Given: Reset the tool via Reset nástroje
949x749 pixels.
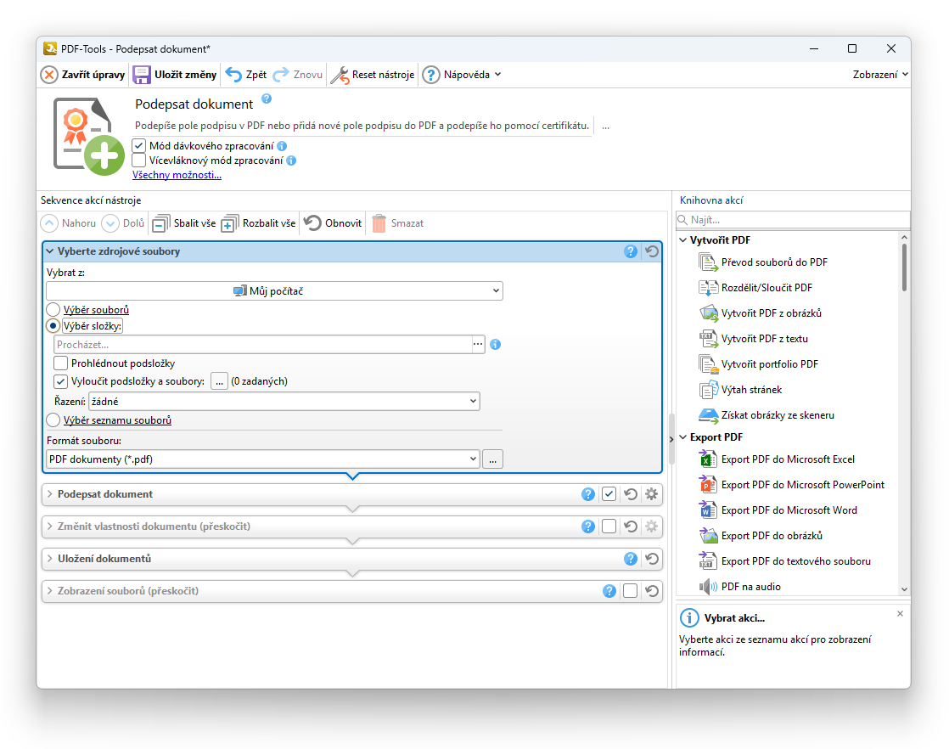Looking at the screenshot, I should pyautogui.click(x=373, y=75).
